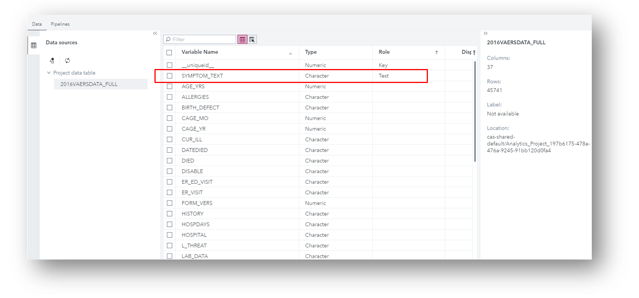Select the CAGE_YR variable name
The height and width of the screenshot is (298, 639).
point(194,129)
